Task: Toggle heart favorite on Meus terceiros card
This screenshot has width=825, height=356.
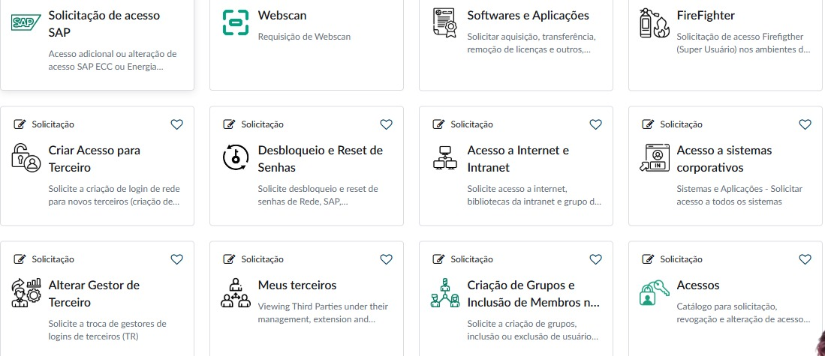Action: [386, 259]
